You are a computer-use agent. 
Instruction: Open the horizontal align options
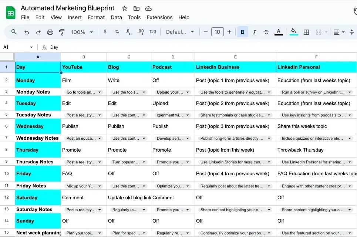[339, 32]
